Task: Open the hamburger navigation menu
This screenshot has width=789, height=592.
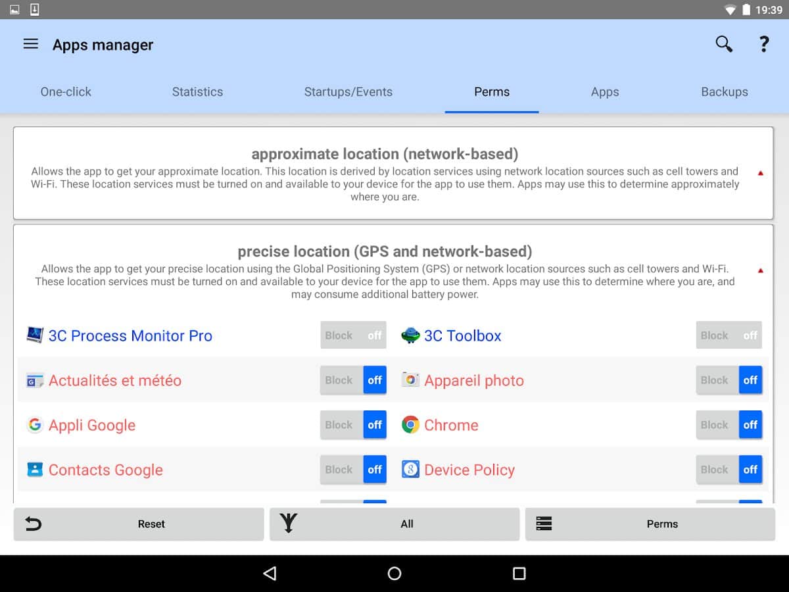Action: click(31, 44)
